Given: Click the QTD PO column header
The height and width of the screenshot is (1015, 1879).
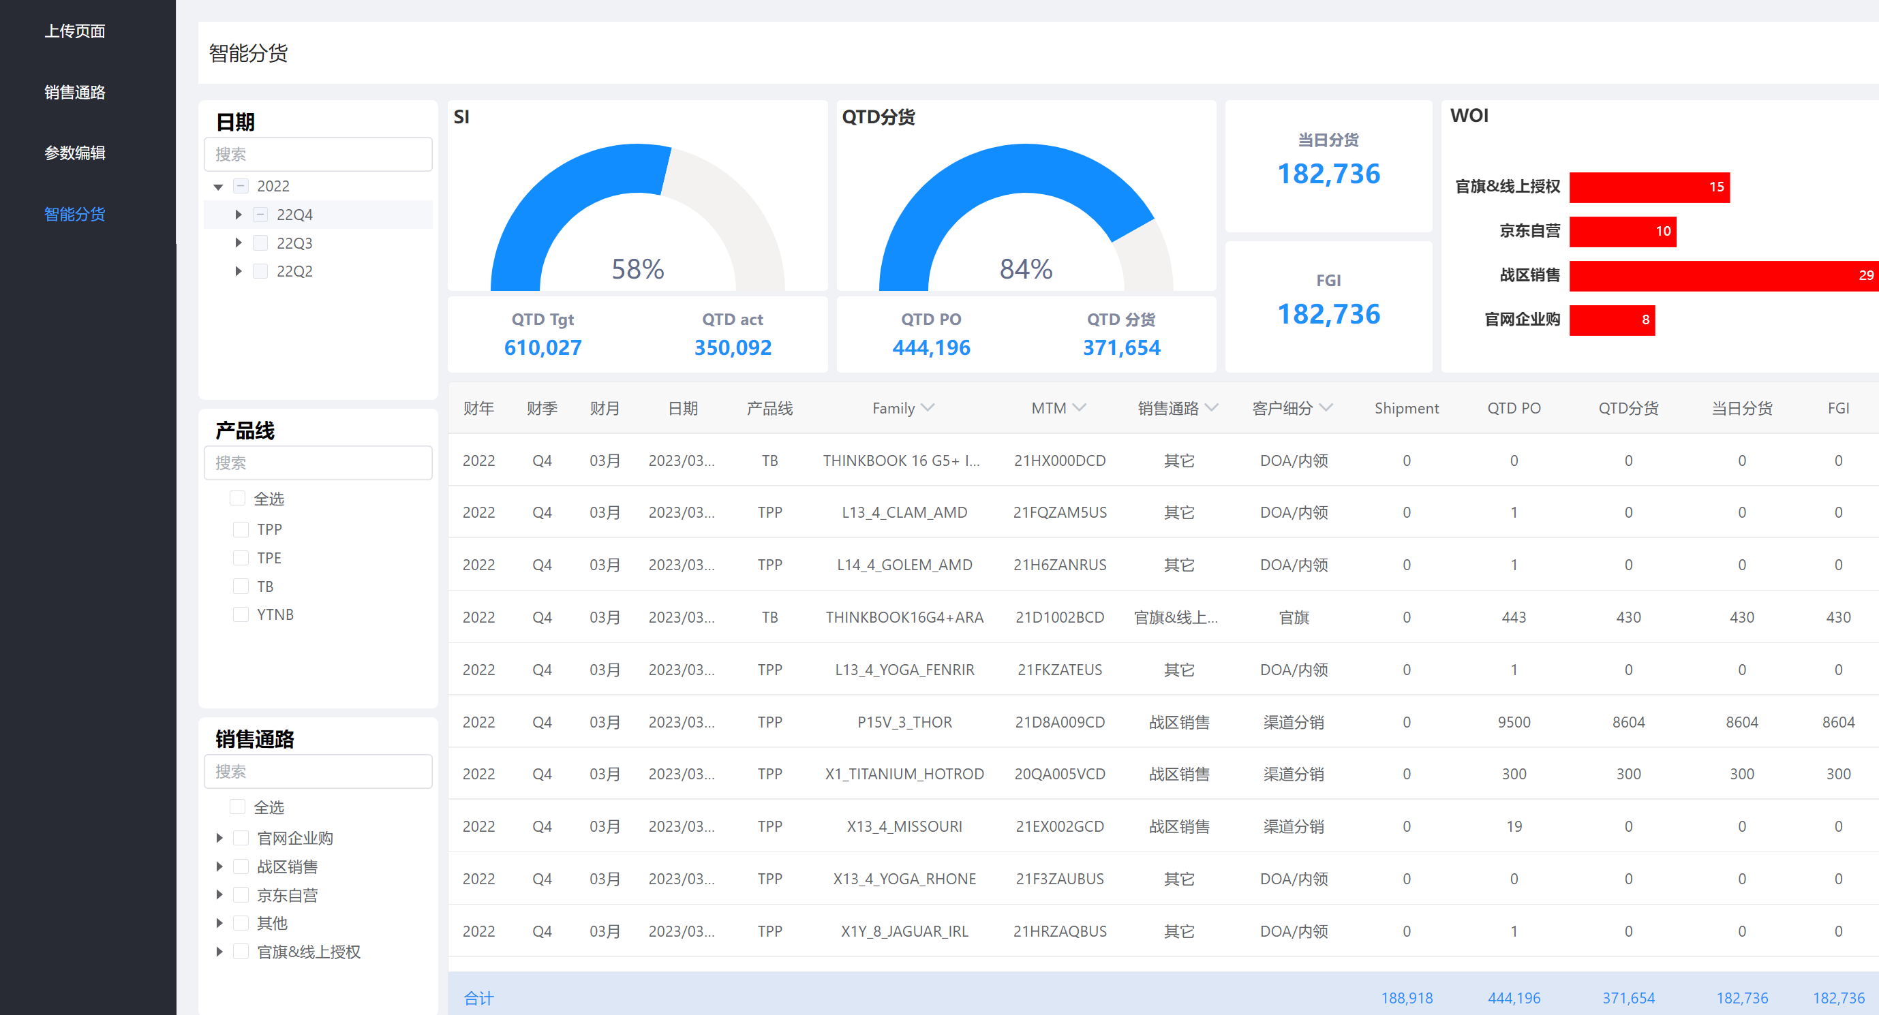Looking at the screenshot, I should 1514,408.
